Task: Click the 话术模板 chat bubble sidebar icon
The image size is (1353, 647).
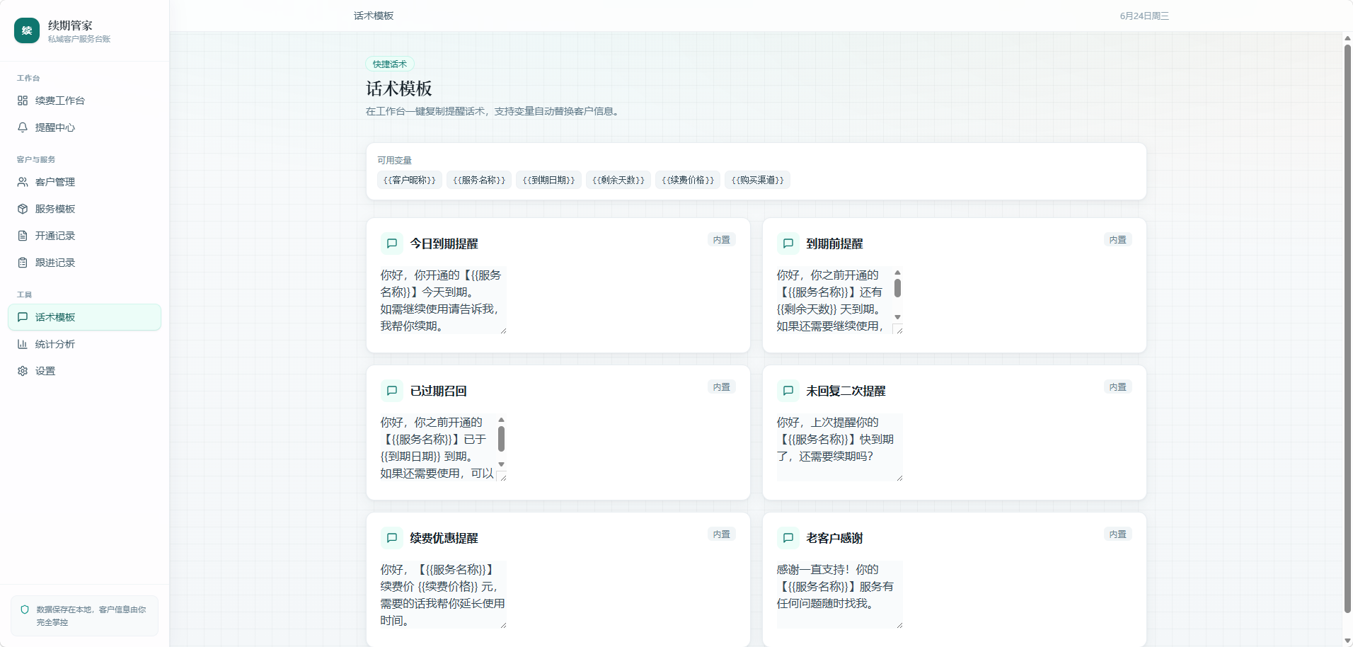Action: click(x=23, y=317)
